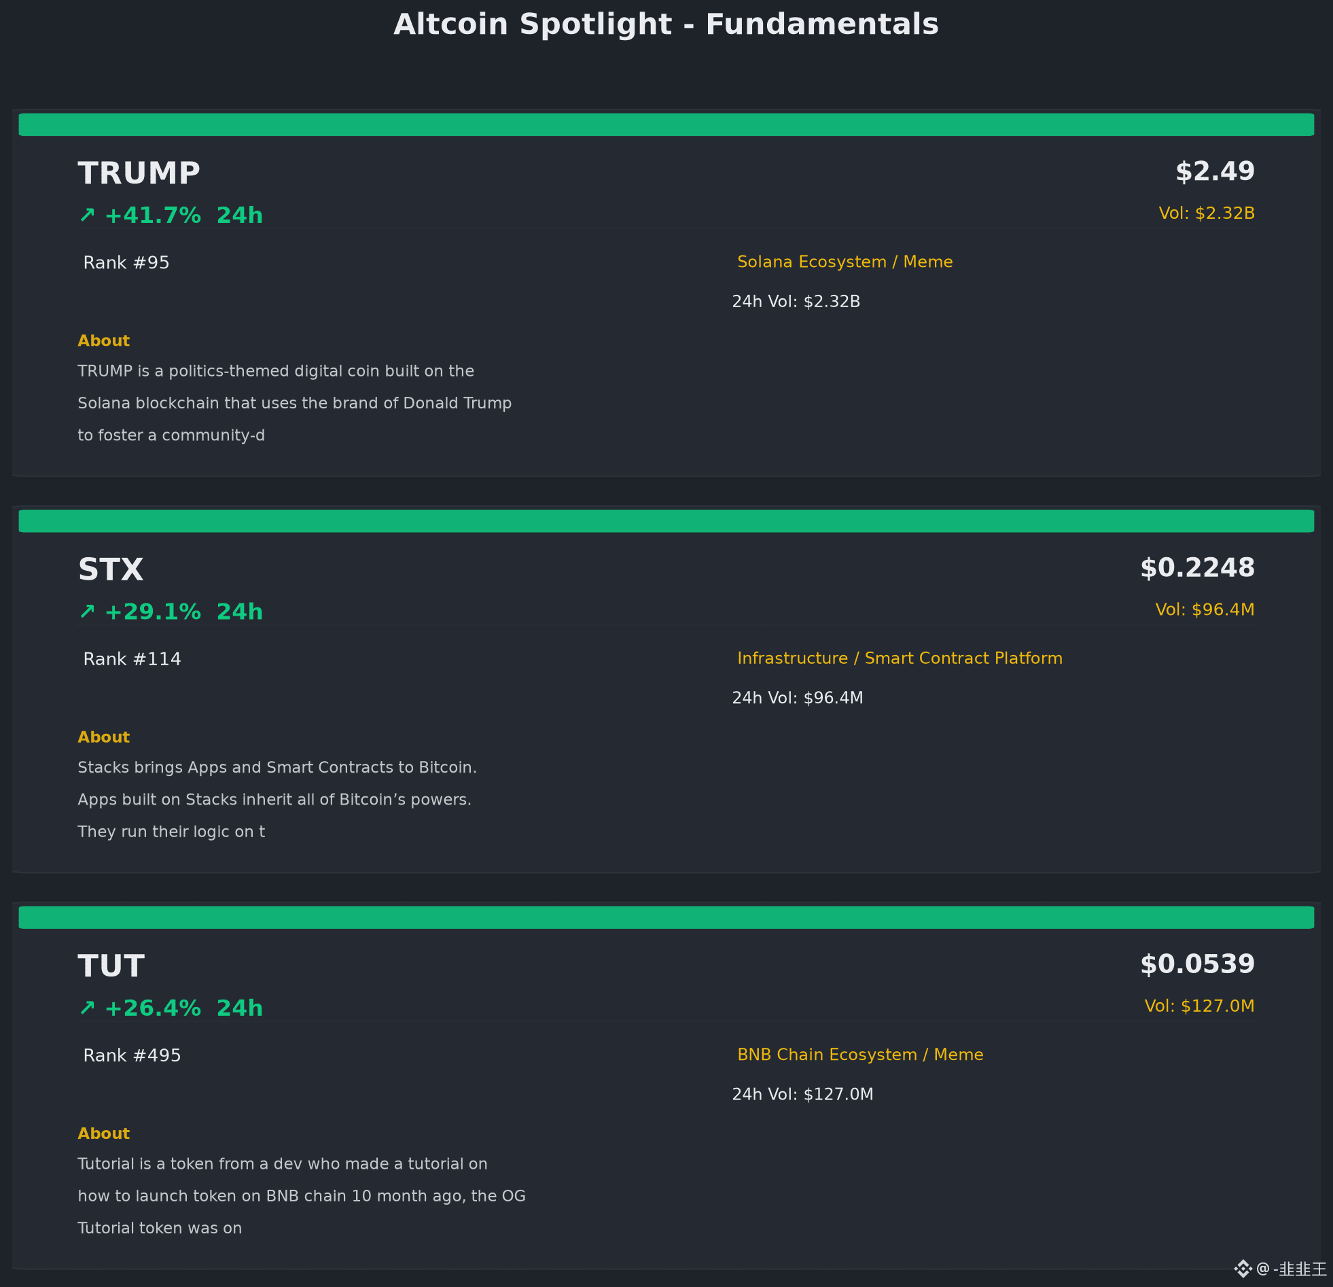Click the Binance logo watermark icon
The height and width of the screenshot is (1287, 1333).
pyautogui.click(x=1243, y=1269)
